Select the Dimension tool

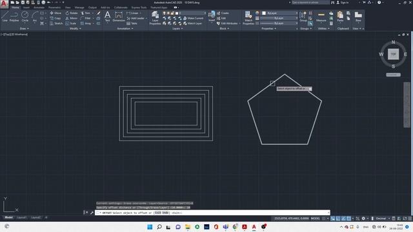[x=119, y=17]
